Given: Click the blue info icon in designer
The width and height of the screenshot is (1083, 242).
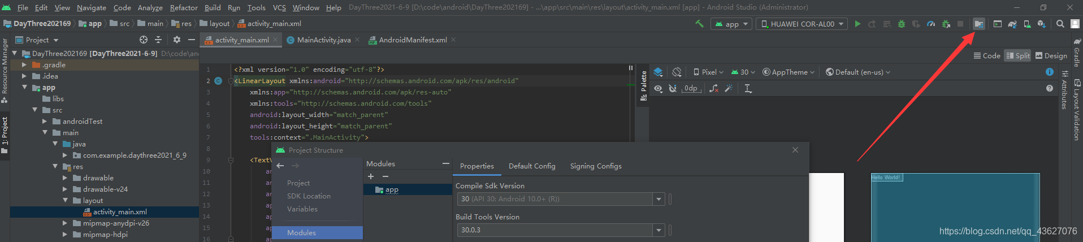Looking at the screenshot, I should tap(1050, 72).
